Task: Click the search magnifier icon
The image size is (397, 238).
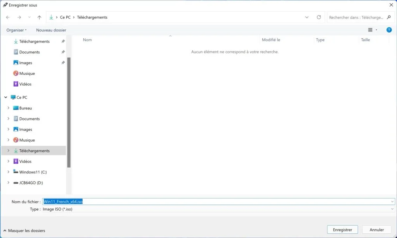Action: (389, 17)
